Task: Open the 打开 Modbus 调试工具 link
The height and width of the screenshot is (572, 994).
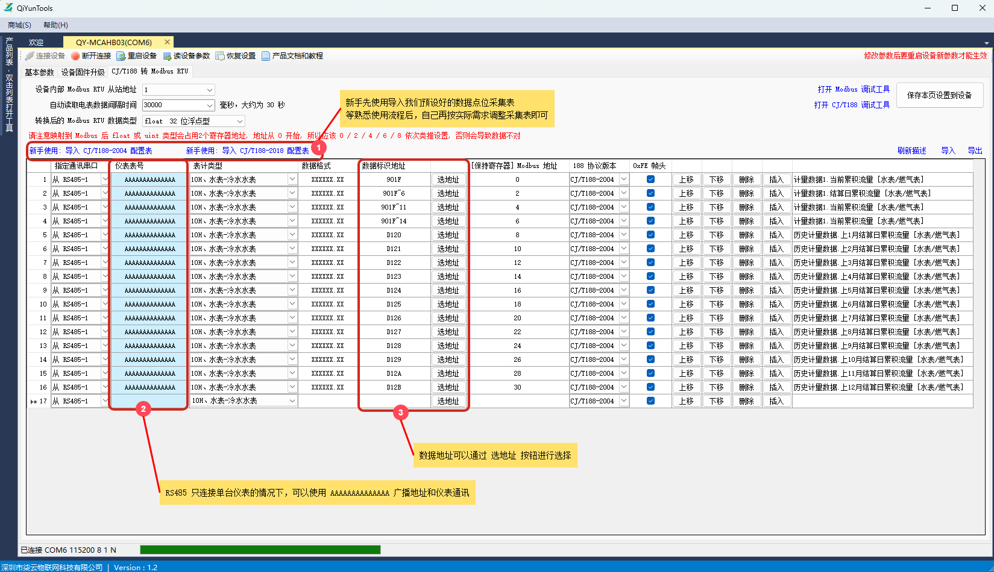Action: pos(852,89)
